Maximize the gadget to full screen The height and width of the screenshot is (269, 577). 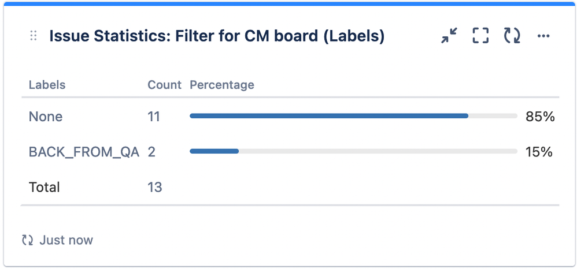coord(480,36)
